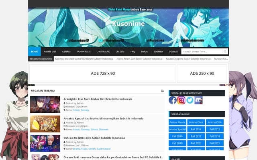Select the Seinen genre tag
Viewport: 257px width, 160px height.
tap(92, 149)
